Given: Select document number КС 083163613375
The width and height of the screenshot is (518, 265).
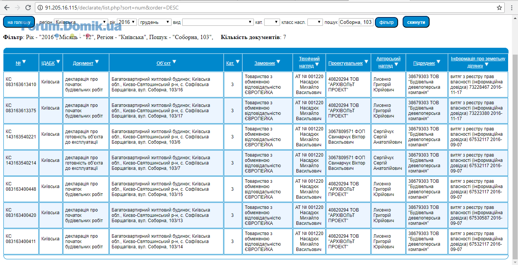Looking at the screenshot, I should (21, 108).
